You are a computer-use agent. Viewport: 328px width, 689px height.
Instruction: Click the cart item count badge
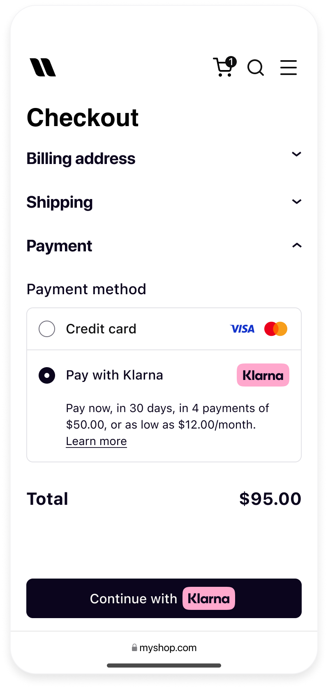coord(231,62)
